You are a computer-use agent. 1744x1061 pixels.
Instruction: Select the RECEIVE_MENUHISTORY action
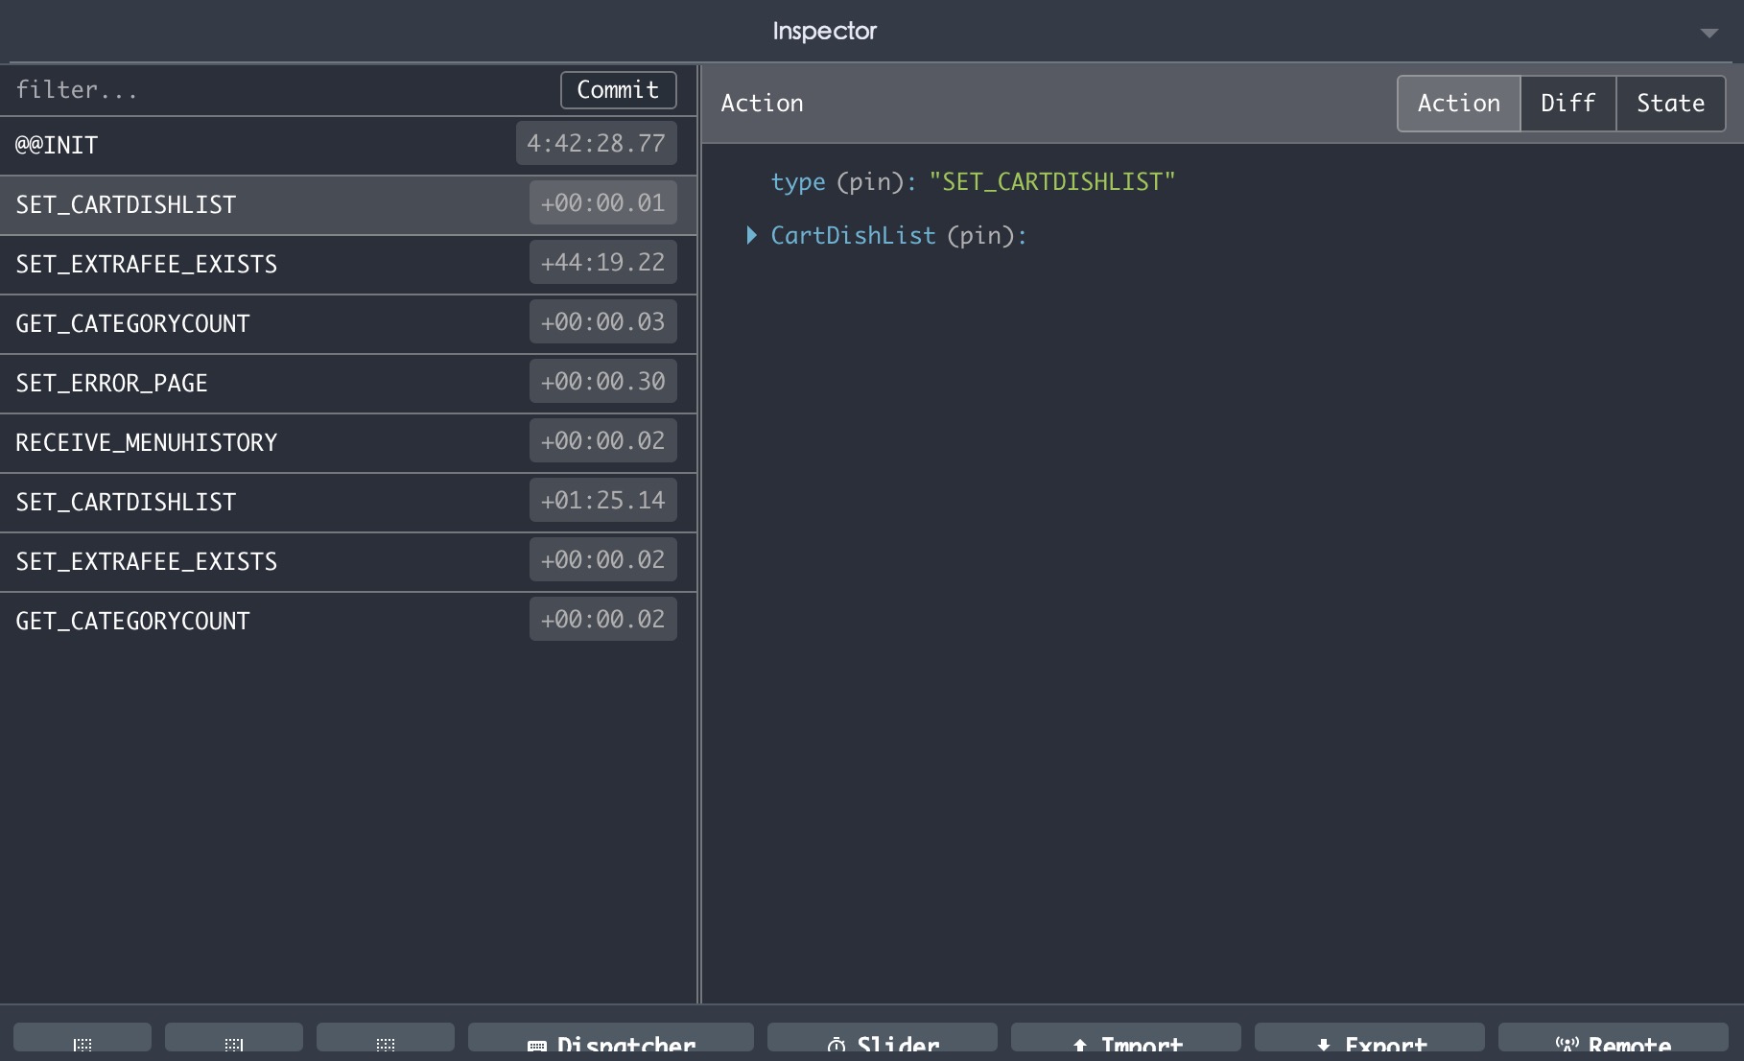348,442
